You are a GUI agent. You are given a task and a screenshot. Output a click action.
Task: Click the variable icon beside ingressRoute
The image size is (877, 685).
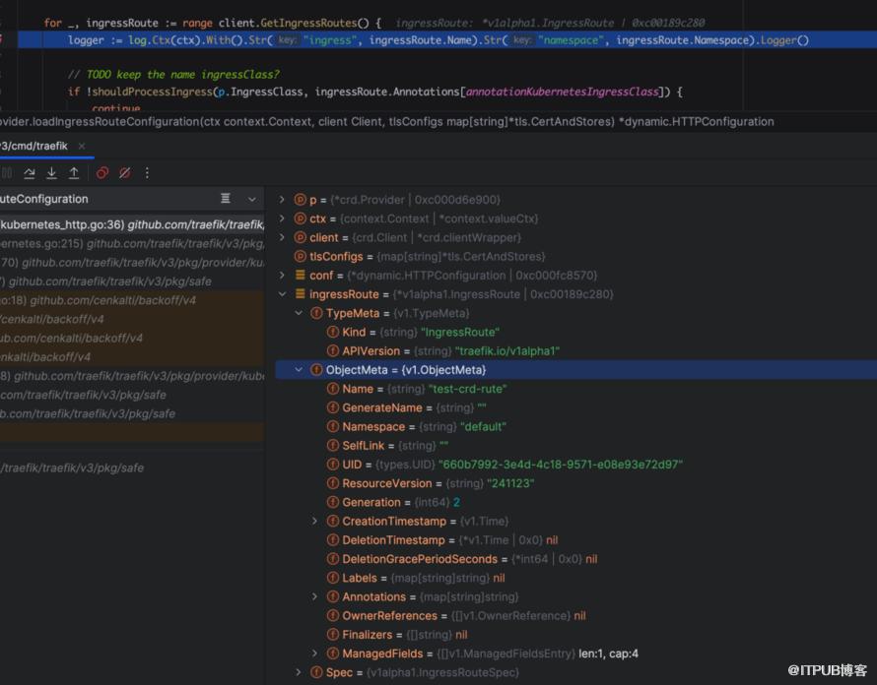pos(300,294)
